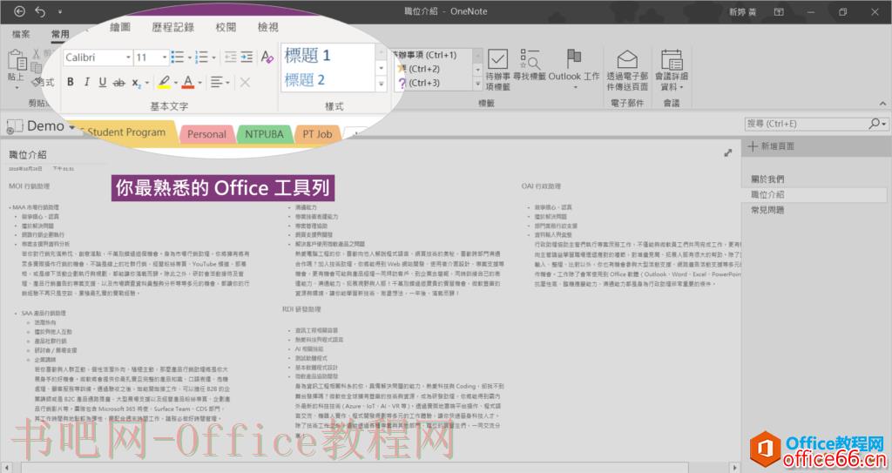Select the Student Program section tab
Screen dimensions: 892x473
(x=126, y=132)
